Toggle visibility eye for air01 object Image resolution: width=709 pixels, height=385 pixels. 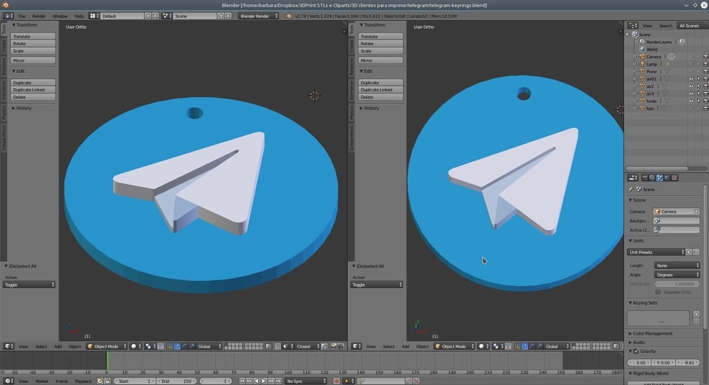pyautogui.click(x=691, y=79)
